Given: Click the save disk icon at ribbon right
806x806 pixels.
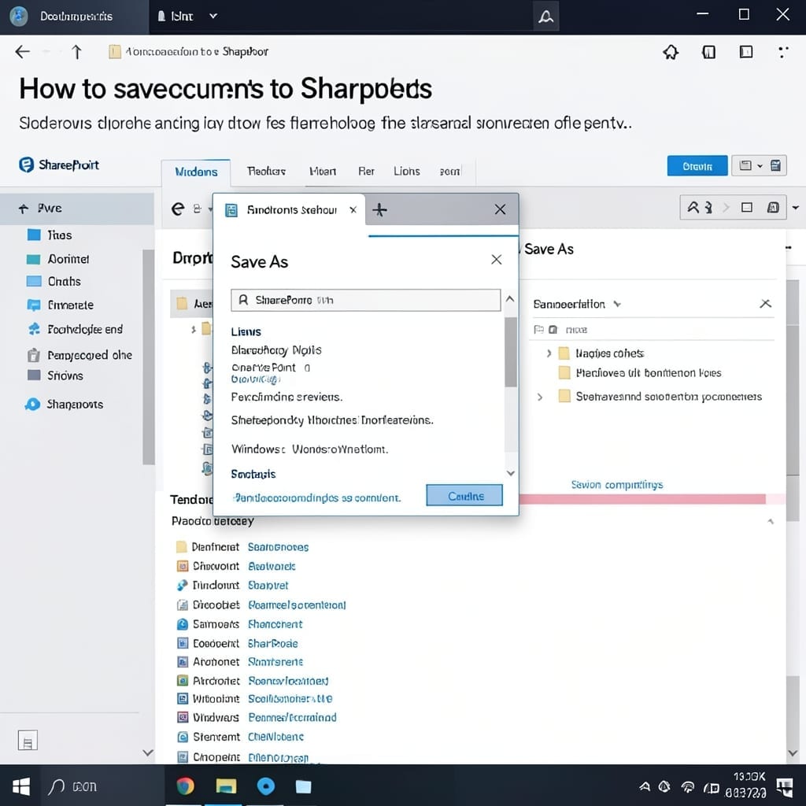Looking at the screenshot, I should tap(775, 165).
